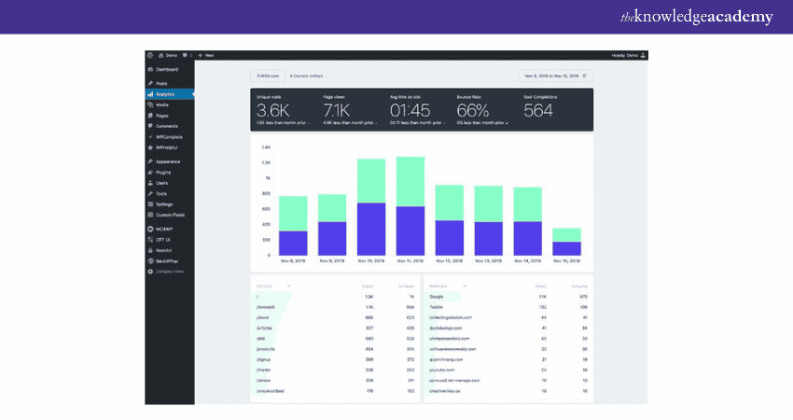This screenshot has width=793, height=420.
Task: Click the Posts pin icon in sidebar
Action: pos(150,84)
